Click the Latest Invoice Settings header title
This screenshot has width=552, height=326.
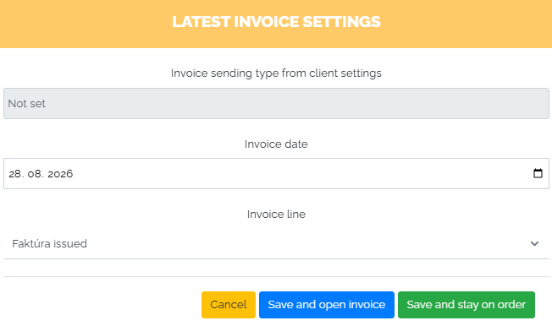(x=276, y=22)
